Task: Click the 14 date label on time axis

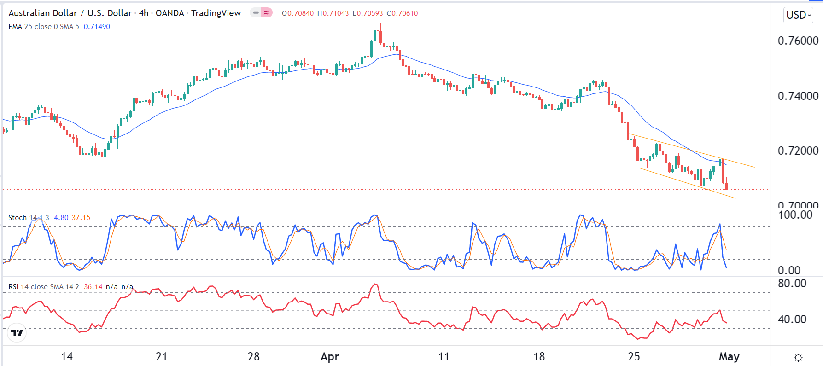Action: [x=67, y=357]
